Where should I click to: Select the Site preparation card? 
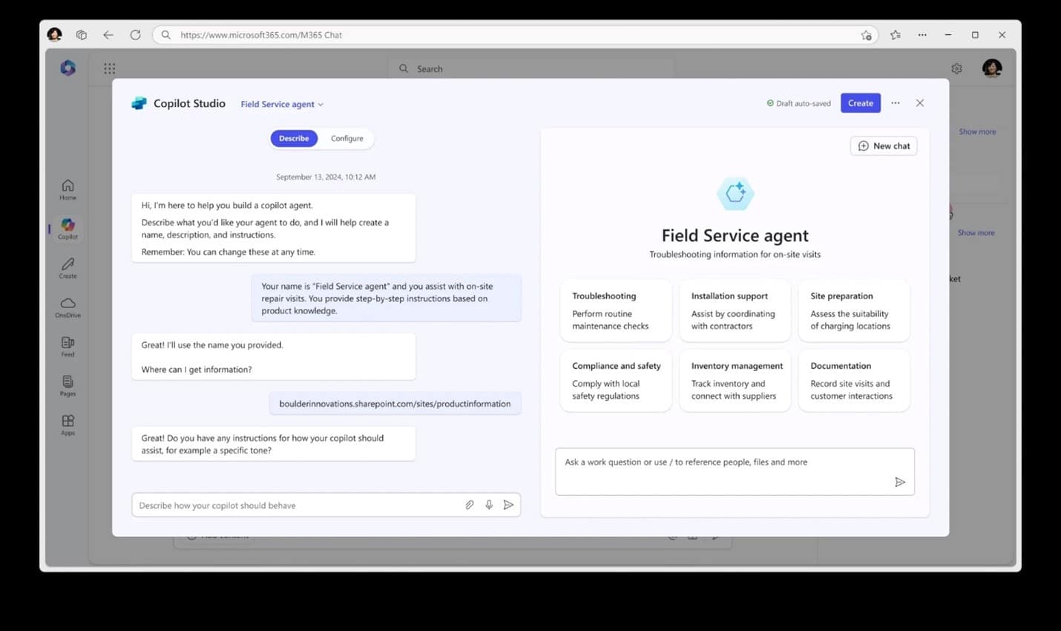coord(854,310)
